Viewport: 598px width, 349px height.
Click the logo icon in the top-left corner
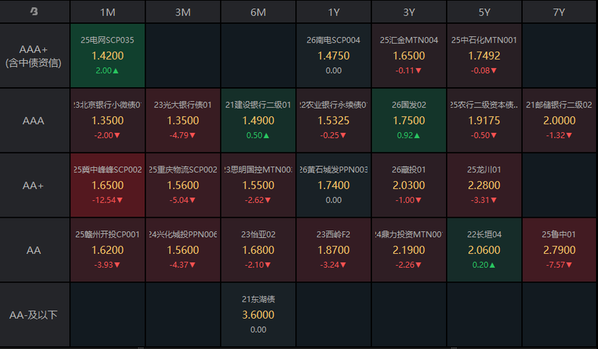tap(33, 12)
